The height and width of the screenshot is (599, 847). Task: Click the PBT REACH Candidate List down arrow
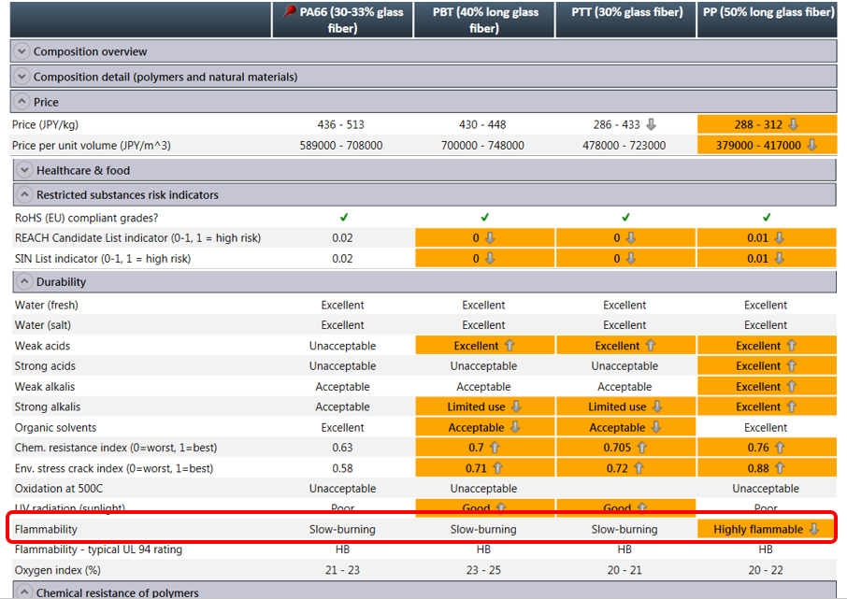490,237
